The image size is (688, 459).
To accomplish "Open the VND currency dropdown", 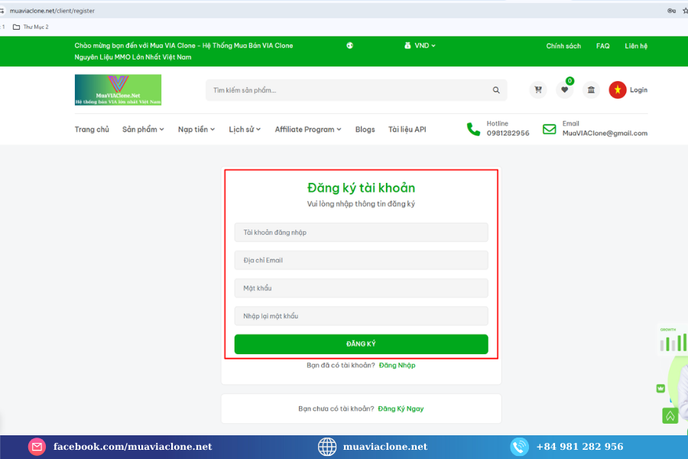I will pos(420,46).
